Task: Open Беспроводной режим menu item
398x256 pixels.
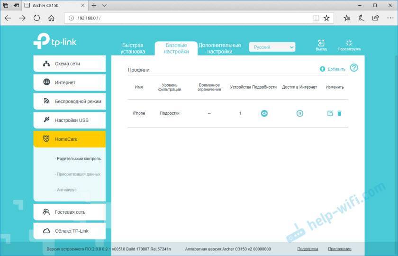Action: coord(70,101)
